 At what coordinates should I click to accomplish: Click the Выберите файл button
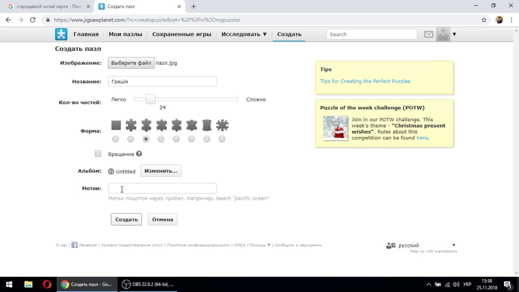click(x=131, y=63)
